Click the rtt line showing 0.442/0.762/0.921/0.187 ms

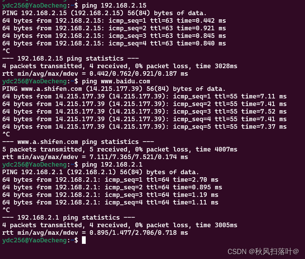(x=95, y=73)
